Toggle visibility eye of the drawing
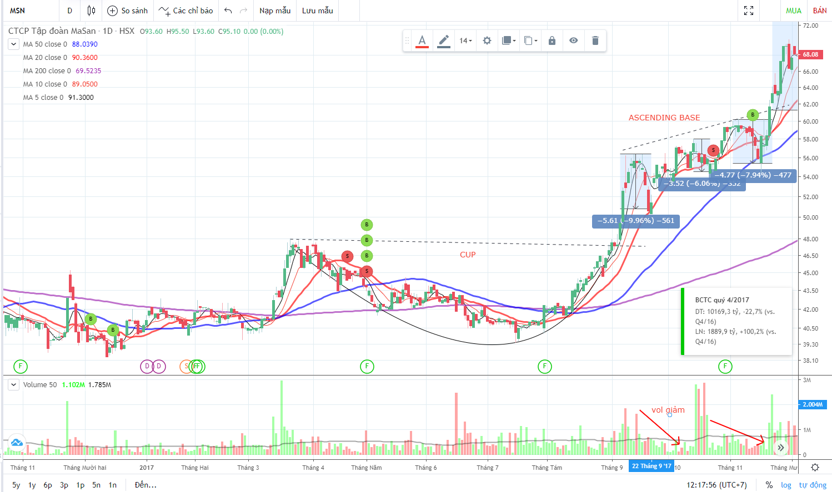 (574, 40)
